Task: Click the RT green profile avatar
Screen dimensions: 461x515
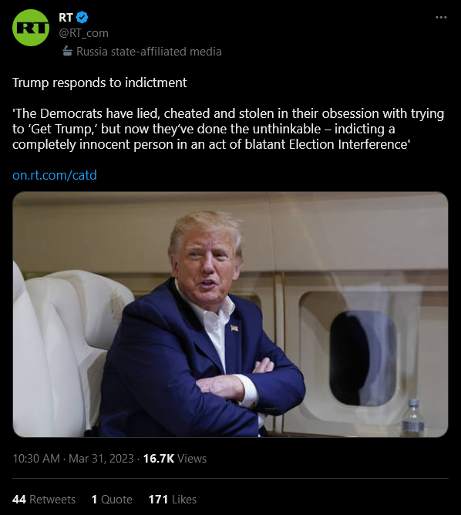Action: (x=31, y=28)
